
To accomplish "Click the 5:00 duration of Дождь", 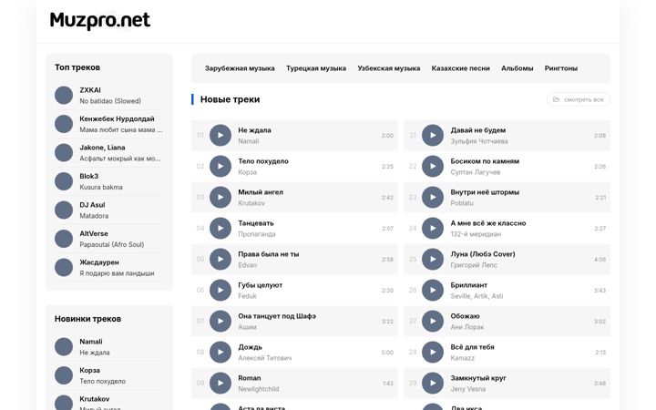I will click(x=387, y=353).
